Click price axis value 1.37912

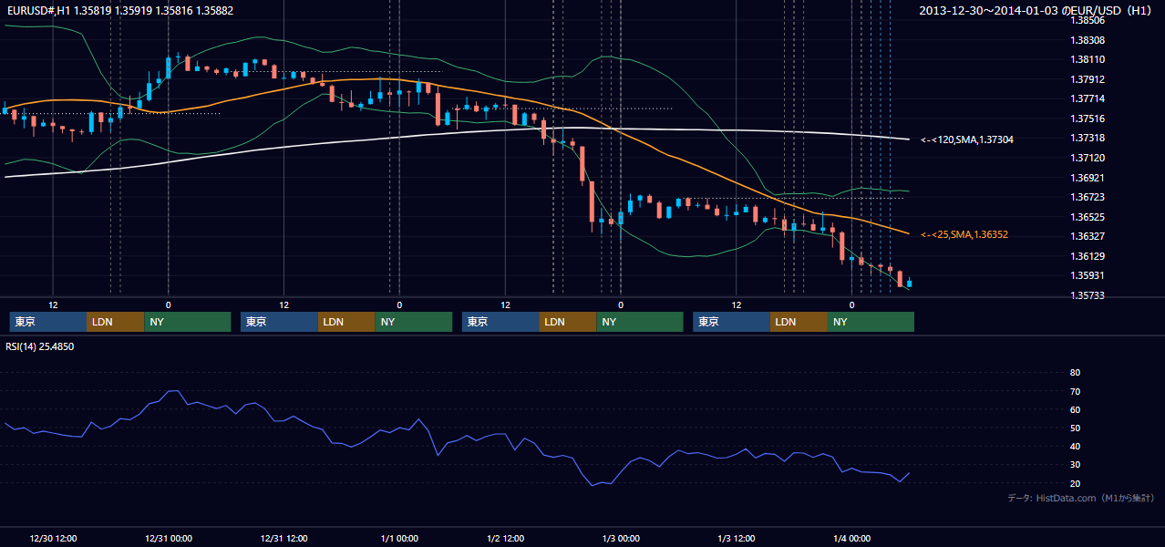coord(1087,79)
